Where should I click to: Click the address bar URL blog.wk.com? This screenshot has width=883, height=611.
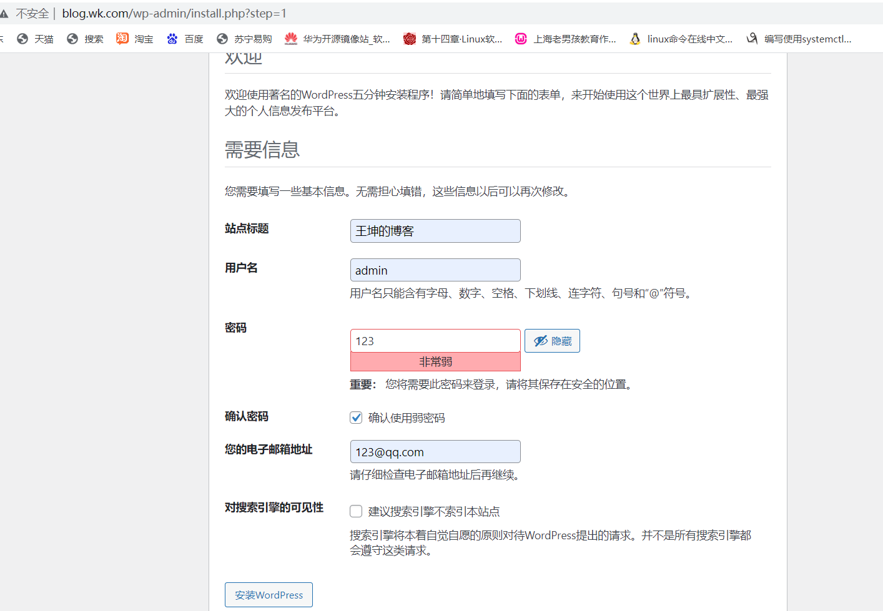(174, 13)
